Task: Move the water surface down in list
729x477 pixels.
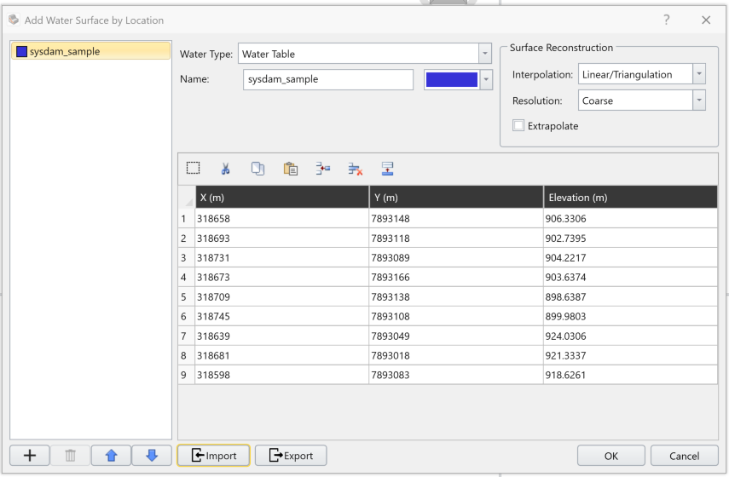Action: coord(152,456)
